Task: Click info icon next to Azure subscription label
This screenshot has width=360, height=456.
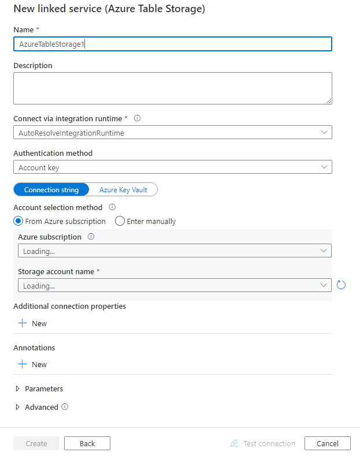Action: [91, 237]
